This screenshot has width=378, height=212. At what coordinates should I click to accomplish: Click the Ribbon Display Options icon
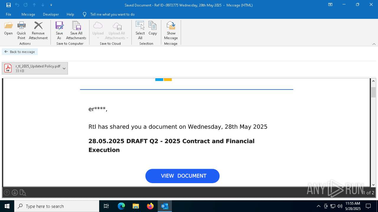[x=330, y=5]
